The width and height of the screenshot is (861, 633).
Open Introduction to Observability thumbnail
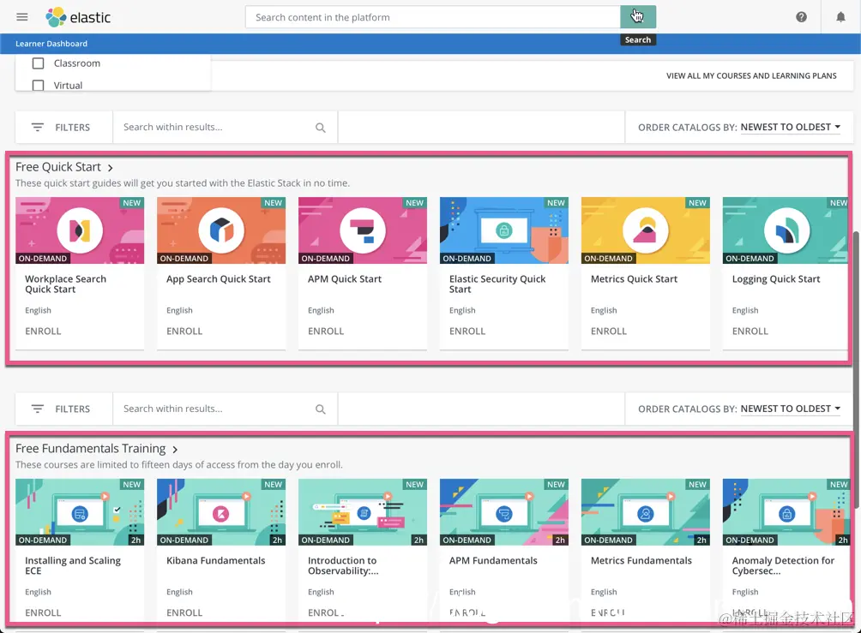pos(363,511)
